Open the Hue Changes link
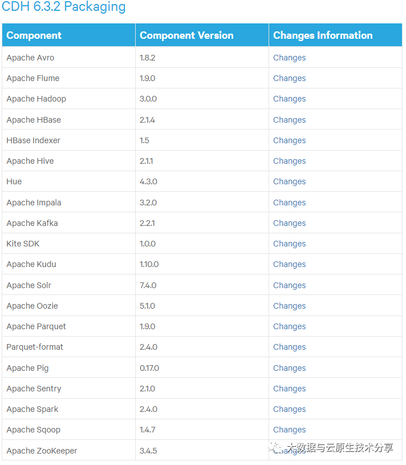This screenshot has width=406, height=465. [x=289, y=181]
